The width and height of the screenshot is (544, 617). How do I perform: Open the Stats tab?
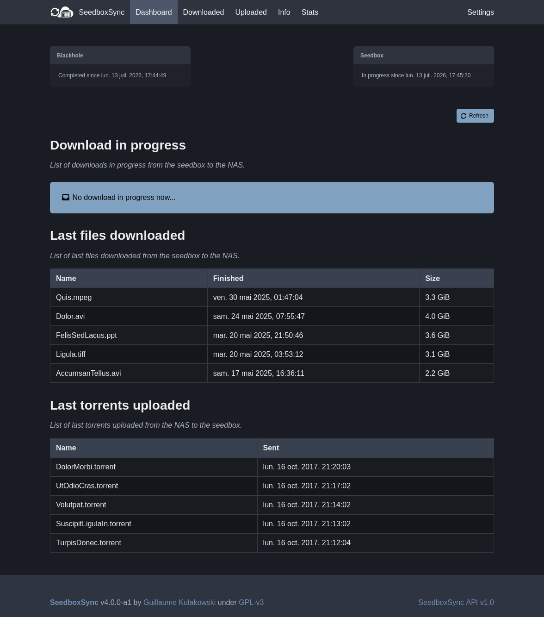pos(310,12)
